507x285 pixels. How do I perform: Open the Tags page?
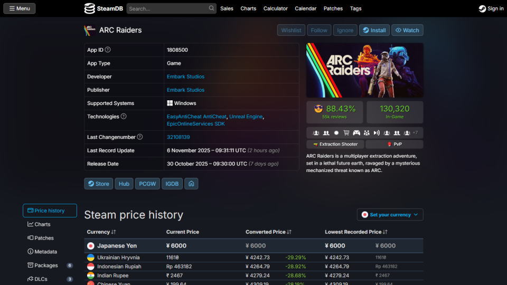[x=355, y=8]
